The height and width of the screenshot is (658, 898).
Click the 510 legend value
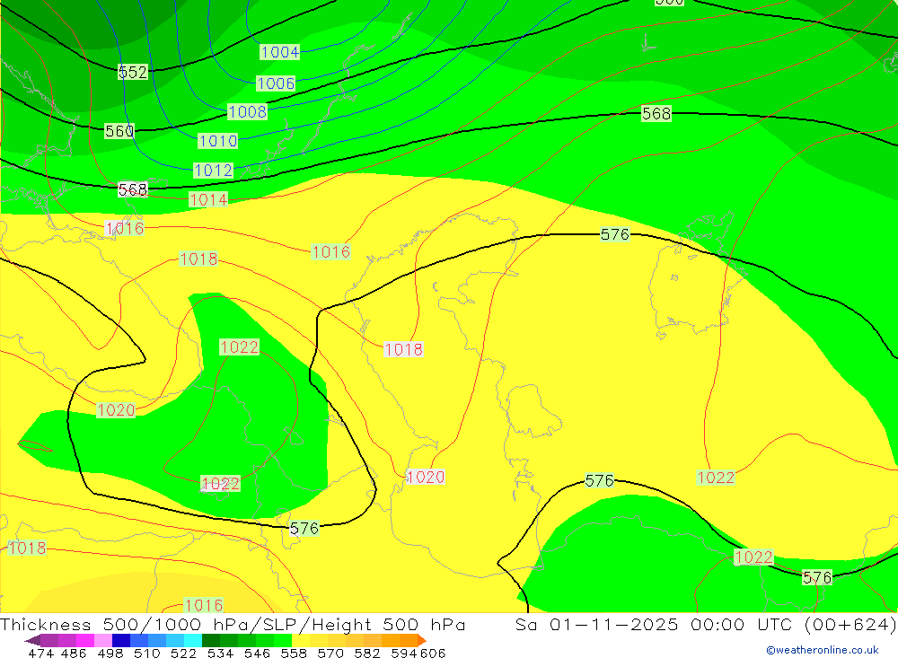pos(147,653)
